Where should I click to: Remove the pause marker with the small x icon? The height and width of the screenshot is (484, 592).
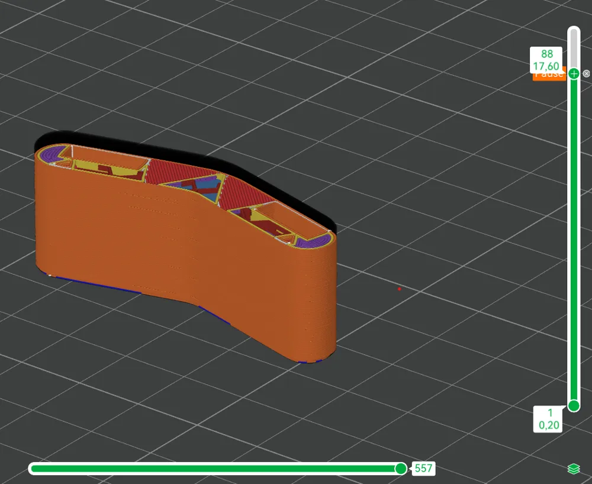point(586,73)
